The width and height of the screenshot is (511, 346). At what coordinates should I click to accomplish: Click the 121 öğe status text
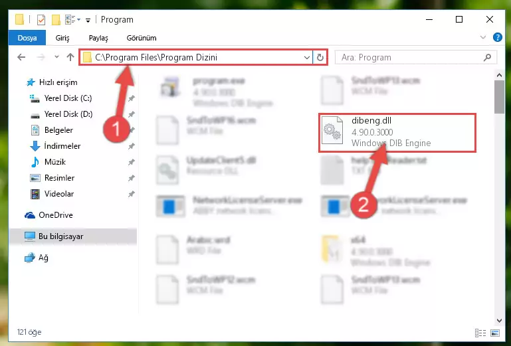pyautogui.click(x=29, y=332)
